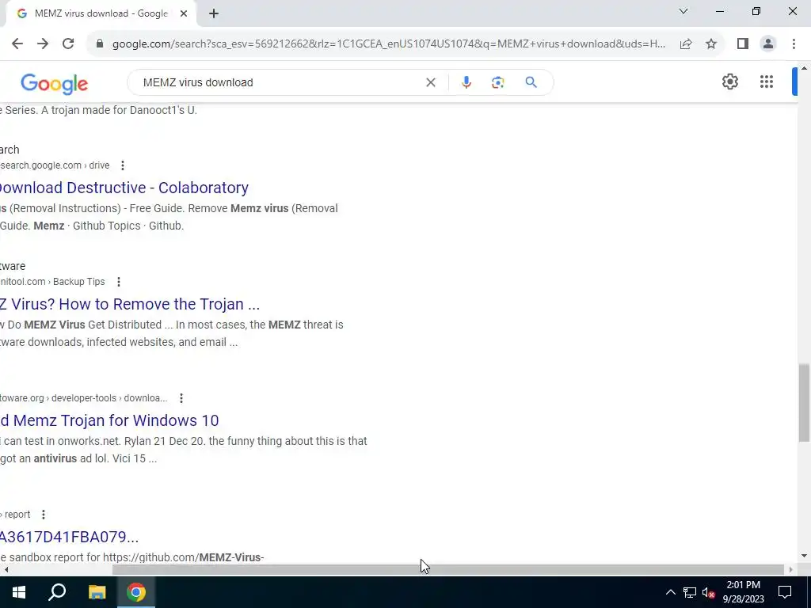
Task: Search by image with Google Lens icon
Action: tap(497, 82)
